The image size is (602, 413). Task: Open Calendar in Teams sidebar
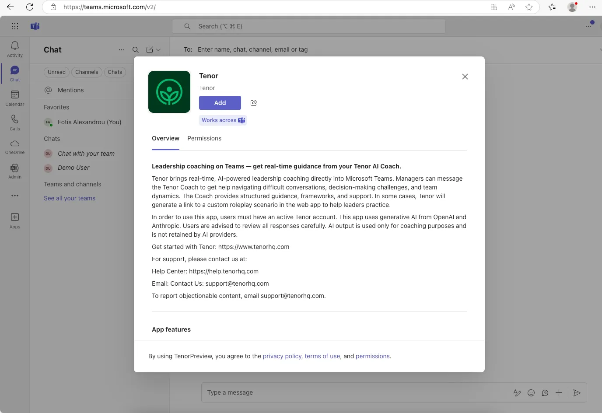coord(15,98)
